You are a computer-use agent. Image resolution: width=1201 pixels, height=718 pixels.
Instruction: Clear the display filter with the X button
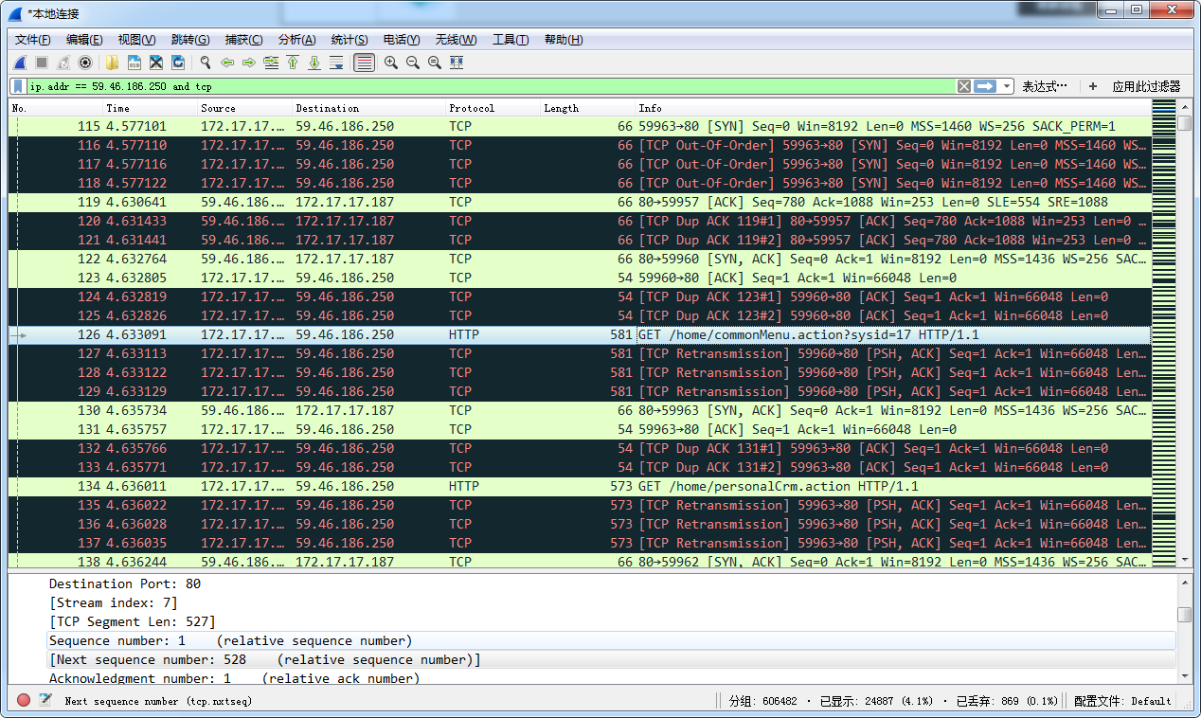pyautogui.click(x=963, y=86)
